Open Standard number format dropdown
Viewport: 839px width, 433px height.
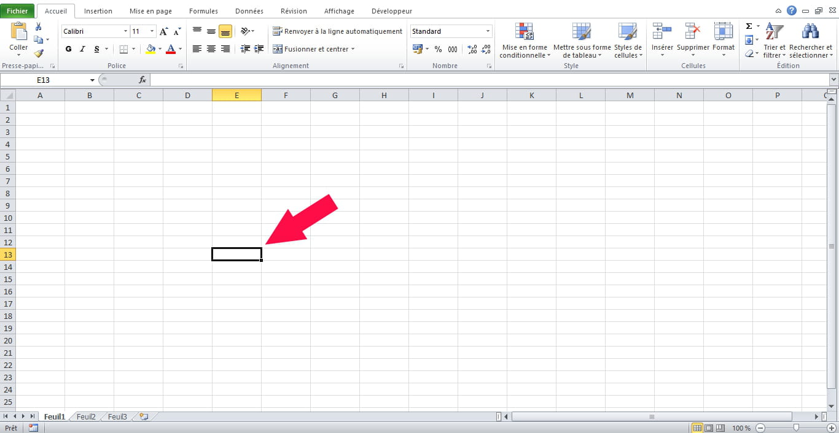pos(488,31)
